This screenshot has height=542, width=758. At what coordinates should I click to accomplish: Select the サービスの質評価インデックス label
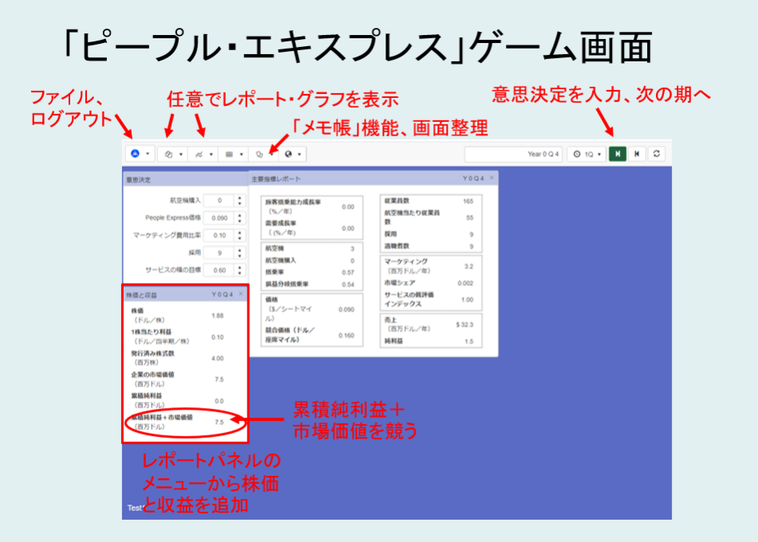point(409,299)
